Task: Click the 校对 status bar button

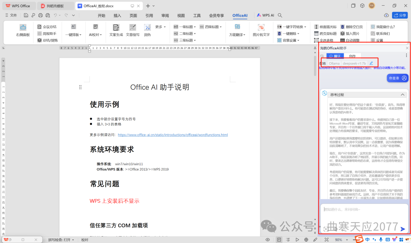Action: click(84, 240)
